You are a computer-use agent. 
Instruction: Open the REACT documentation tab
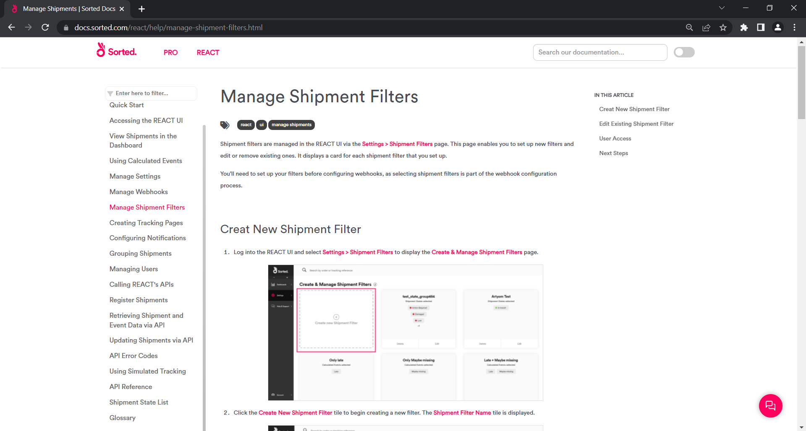point(208,52)
